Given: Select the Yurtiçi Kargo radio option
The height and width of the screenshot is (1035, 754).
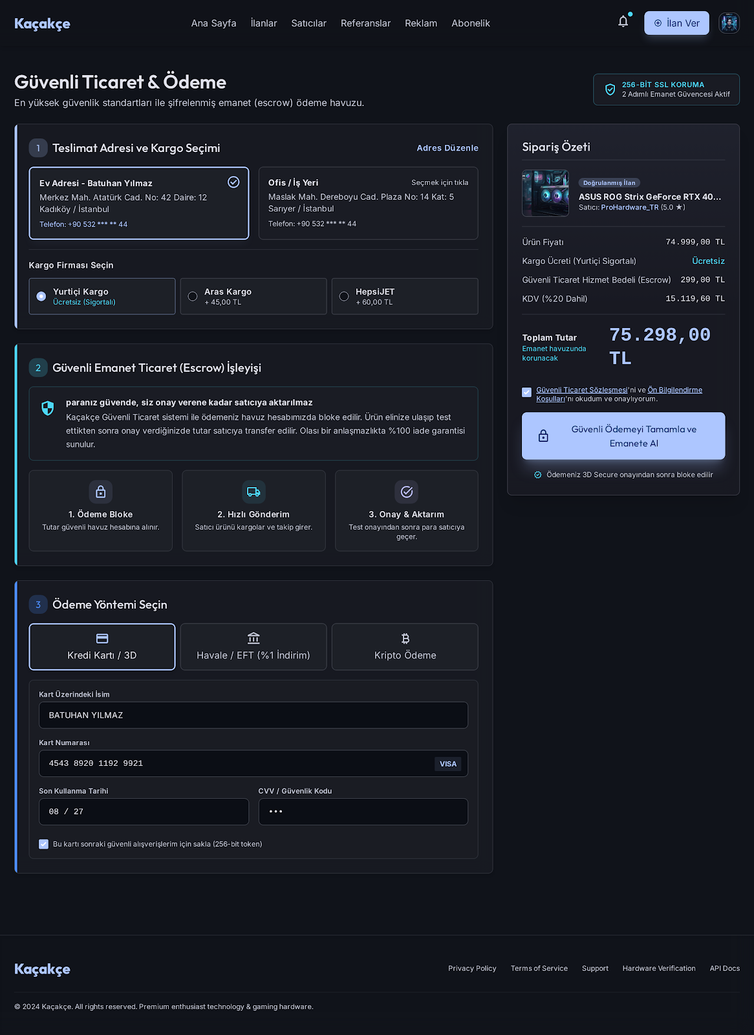Looking at the screenshot, I should pyautogui.click(x=41, y=296).
